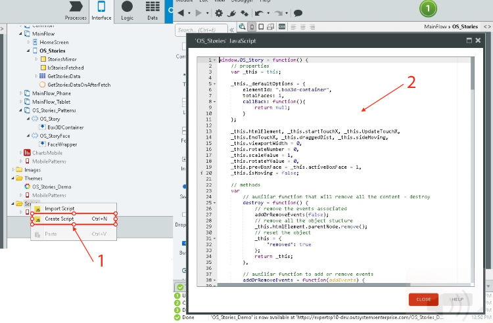The image size is (493, 323).
Task: Open the Data layer tab
Action: pyautogui.click(x=152, y=11)
